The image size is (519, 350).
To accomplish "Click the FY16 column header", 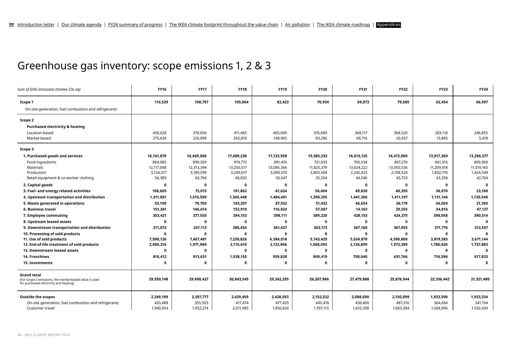I will coord(162,89).
